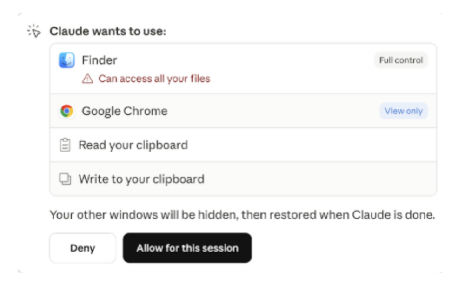Click the Finder label text
Viewport: 465px width, 285px height.
tap(99, 61)
